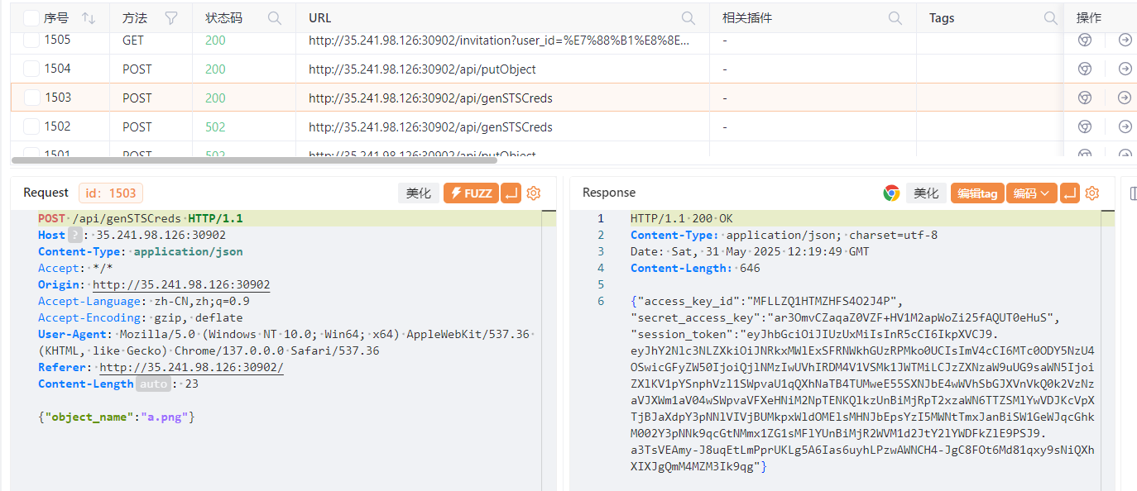Click the 编辑tag button
The width and height of the screenshot is (1137, 491).
(x=976, y=193)
